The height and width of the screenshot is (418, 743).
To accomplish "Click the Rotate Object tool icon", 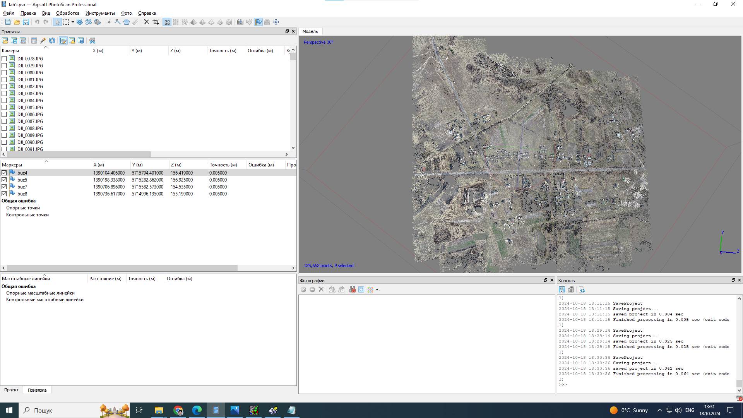I will coord(89,22).
